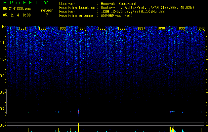Click the meteor count value 7

(47, 15)
